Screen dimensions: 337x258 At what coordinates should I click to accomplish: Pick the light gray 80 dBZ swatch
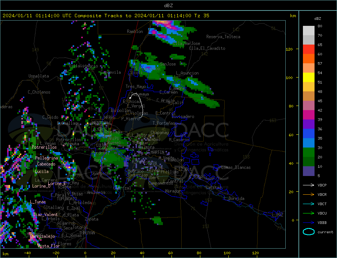coord(309,31)
